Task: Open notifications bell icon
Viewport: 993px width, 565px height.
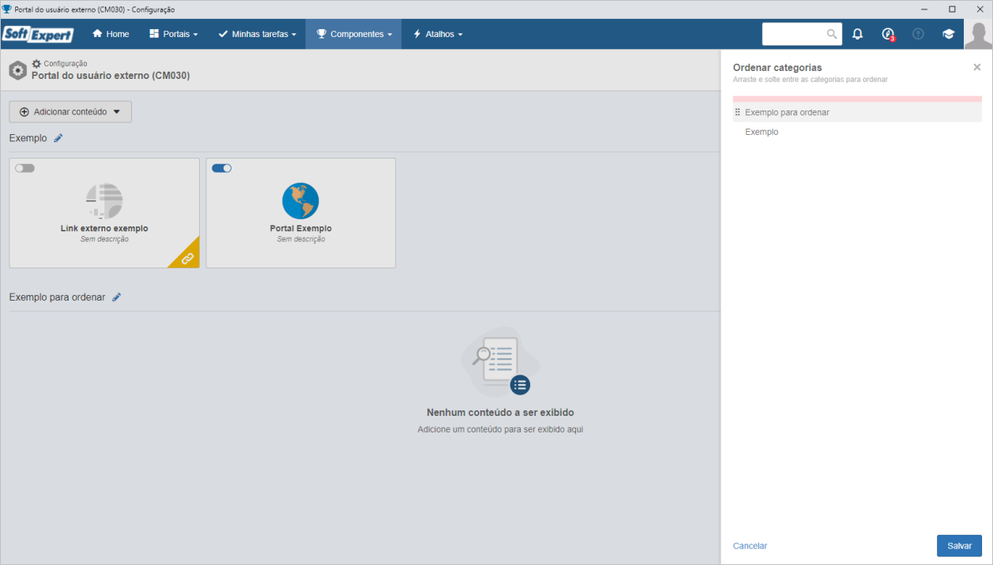Action: pos(858,34)
